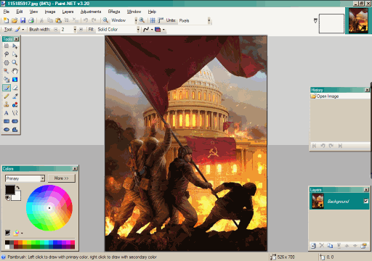Open the Effects menu
The height and width of the screenshot is (261, 372).
coord(114,12)
